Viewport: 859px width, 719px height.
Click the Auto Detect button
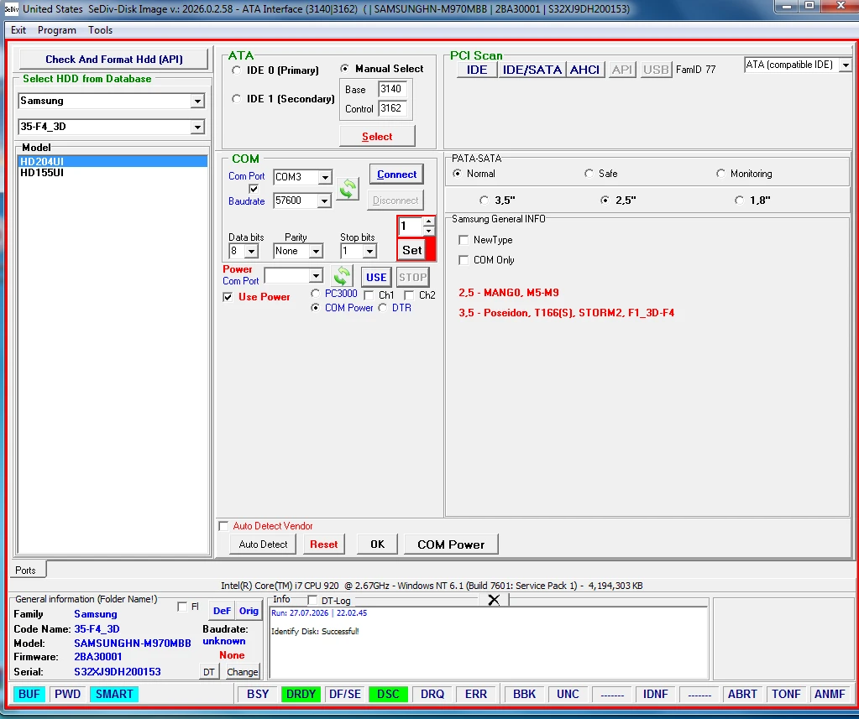[263, 544]
